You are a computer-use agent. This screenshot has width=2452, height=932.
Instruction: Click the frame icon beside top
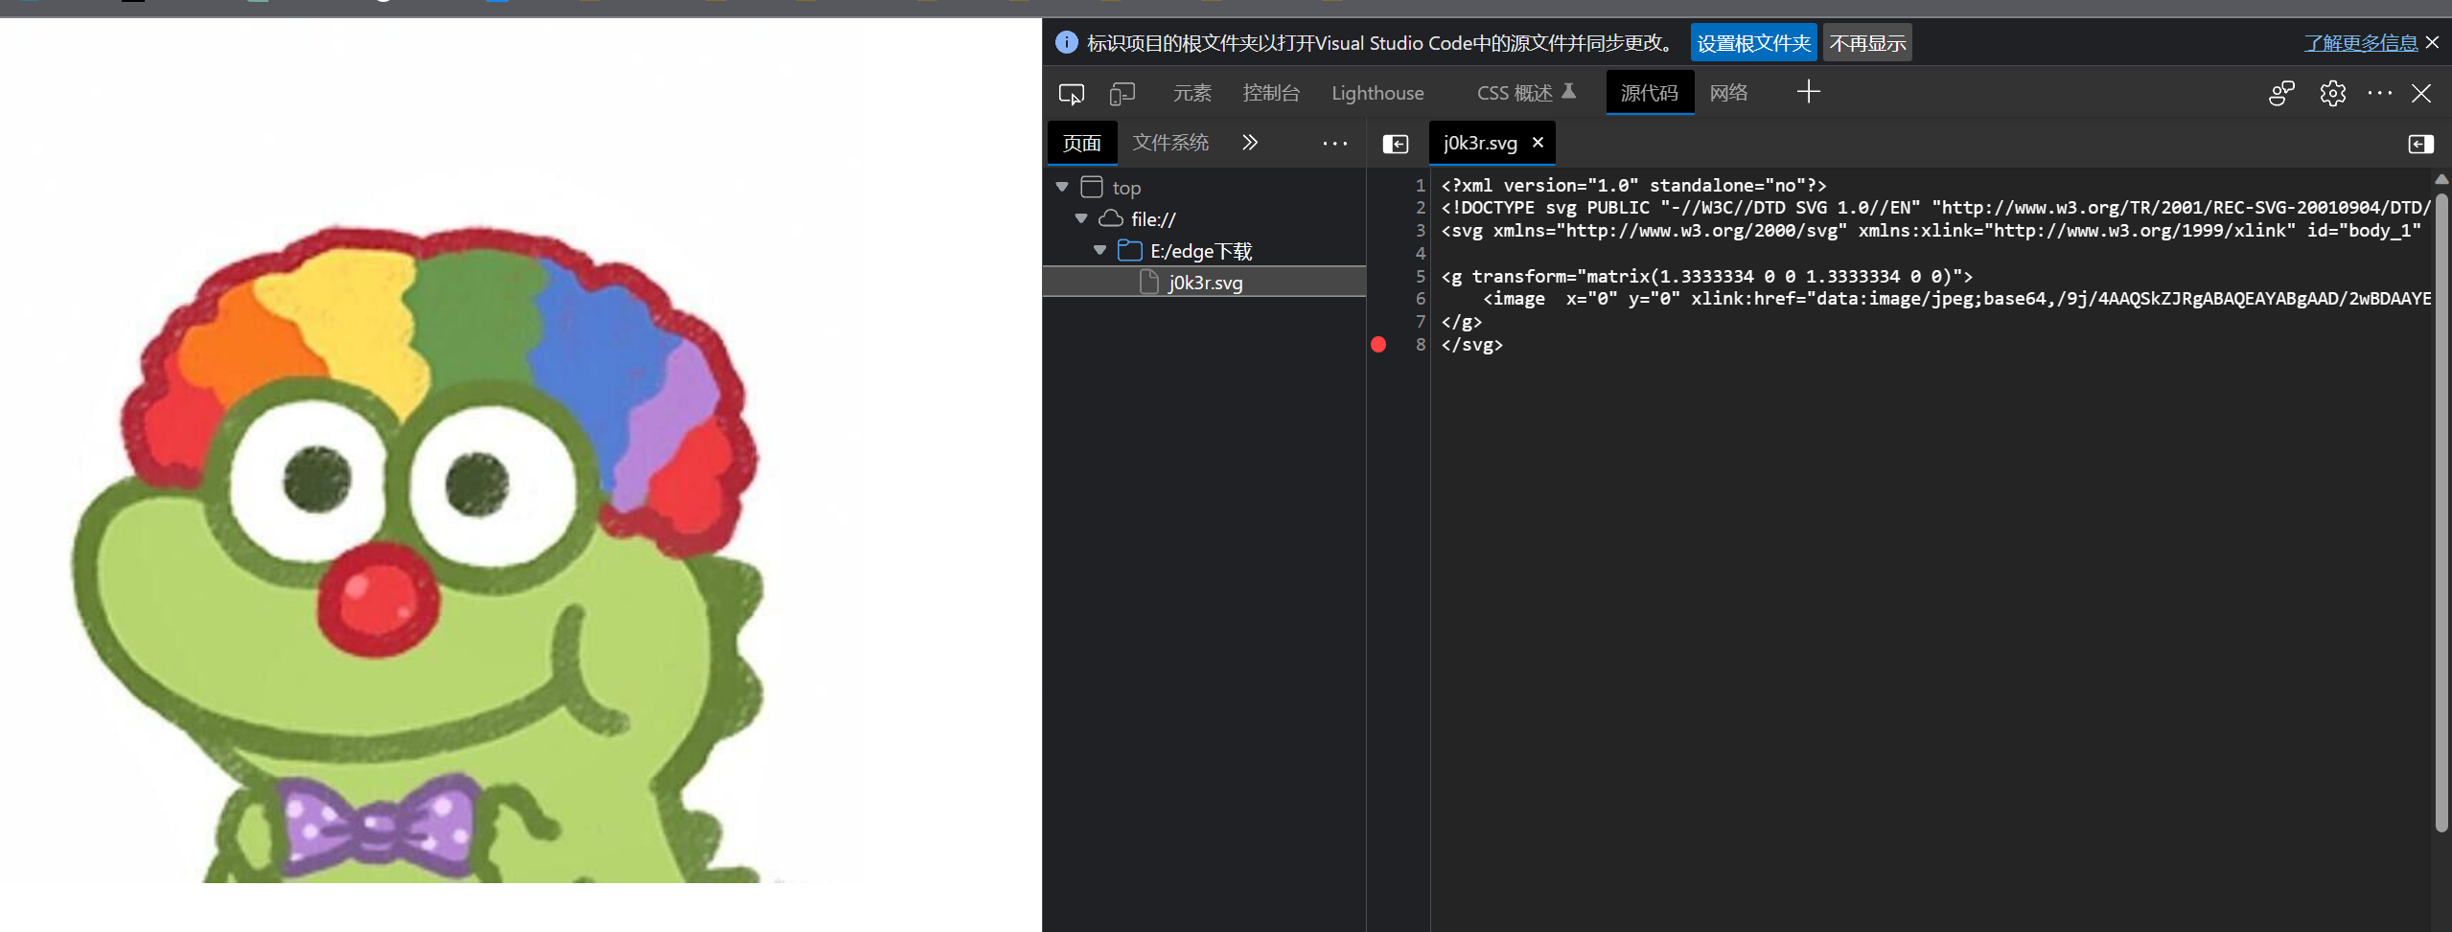(1091, 187)
